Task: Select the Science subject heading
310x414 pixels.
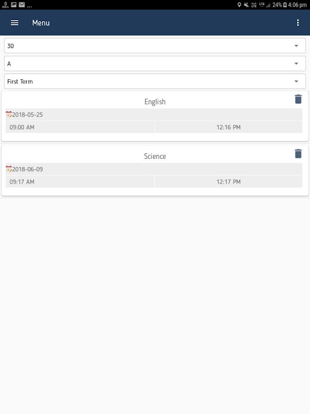Action: (x=155, y=156)
